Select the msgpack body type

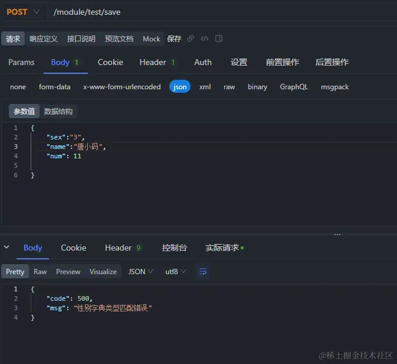pyautogui.click(x=334, y=87)
